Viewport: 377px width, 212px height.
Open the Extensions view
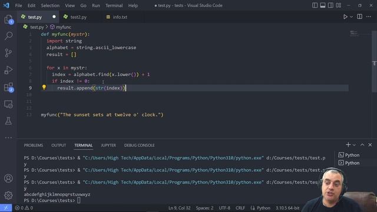pyautogui.click(x=8, y=87)
